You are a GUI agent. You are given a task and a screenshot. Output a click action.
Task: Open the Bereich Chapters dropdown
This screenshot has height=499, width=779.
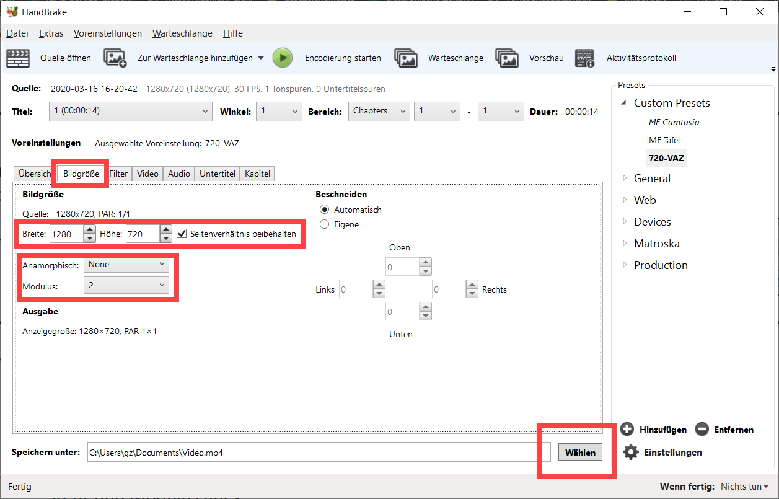(379, 112)
